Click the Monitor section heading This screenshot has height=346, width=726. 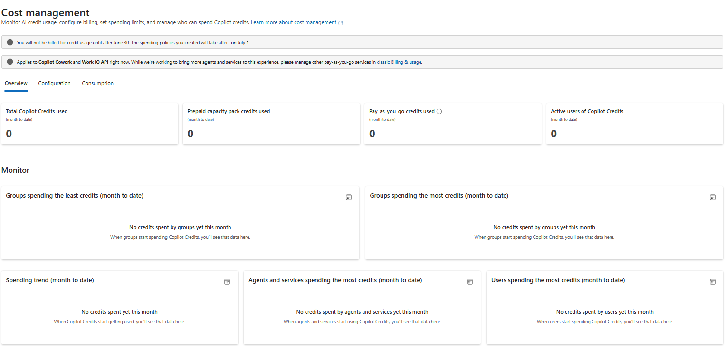click(16, 170)
